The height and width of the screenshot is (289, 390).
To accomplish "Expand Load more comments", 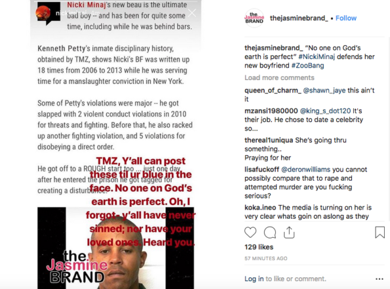I will tap(279, 77).
